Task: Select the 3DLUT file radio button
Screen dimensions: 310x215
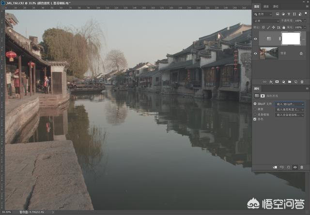Action: pos(255,104)
